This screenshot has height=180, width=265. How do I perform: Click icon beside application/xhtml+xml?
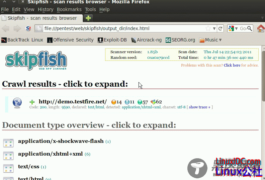[x=8, y=156]
